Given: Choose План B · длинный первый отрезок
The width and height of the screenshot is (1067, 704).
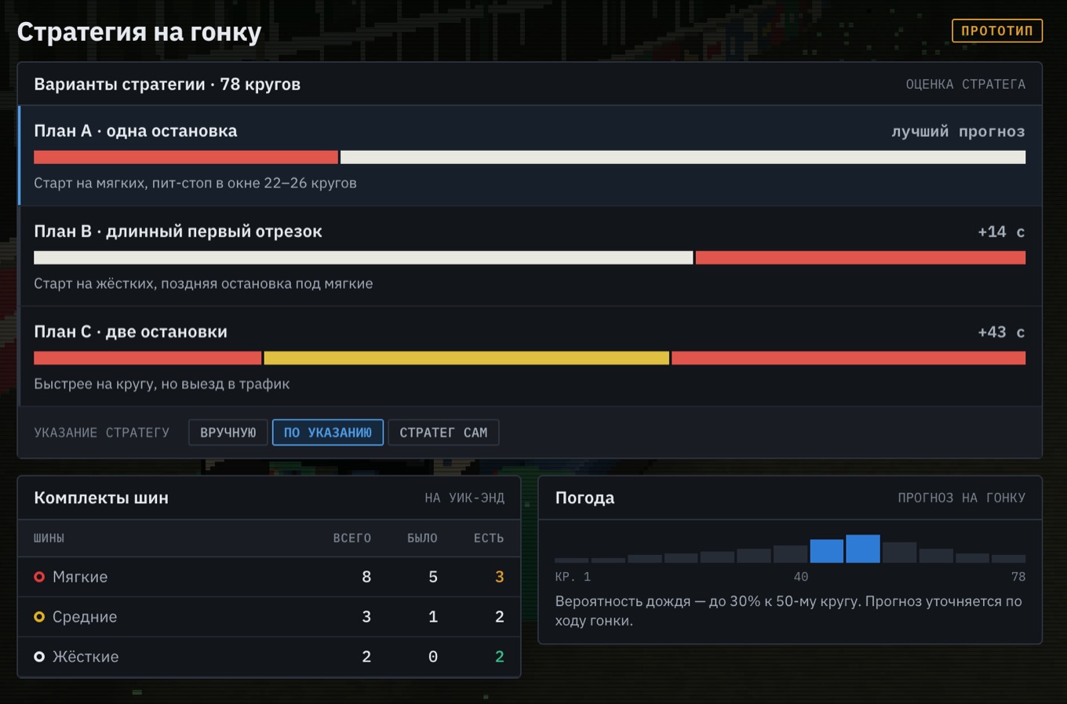Looking at the screenshot, I should pos(178,232).
